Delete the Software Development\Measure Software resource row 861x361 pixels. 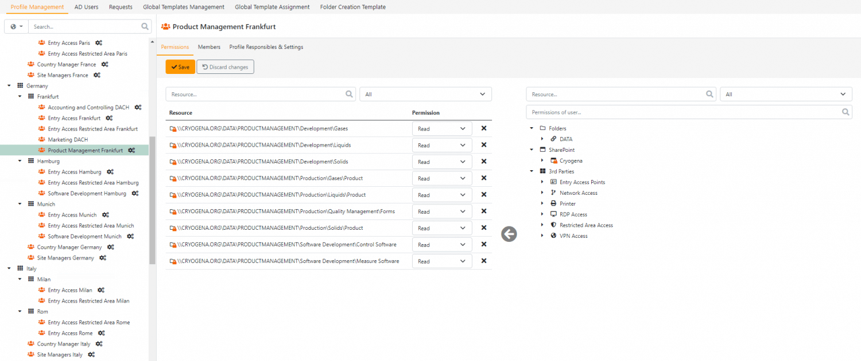point(483,261)
